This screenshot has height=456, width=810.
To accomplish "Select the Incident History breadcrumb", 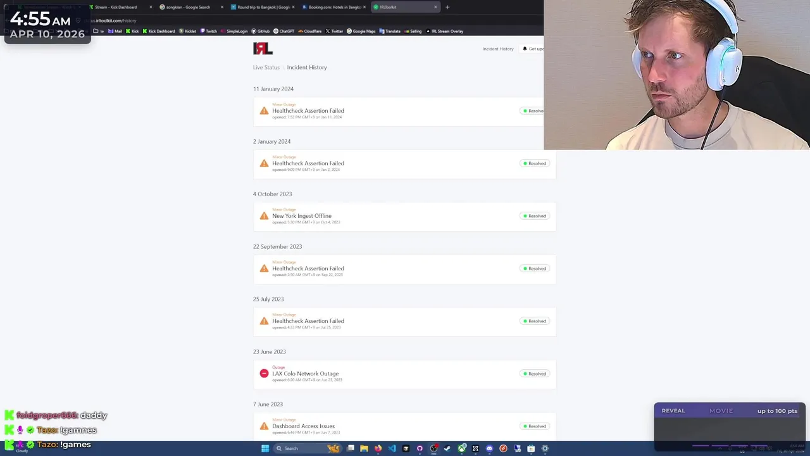I will click(x=307, y=67).
